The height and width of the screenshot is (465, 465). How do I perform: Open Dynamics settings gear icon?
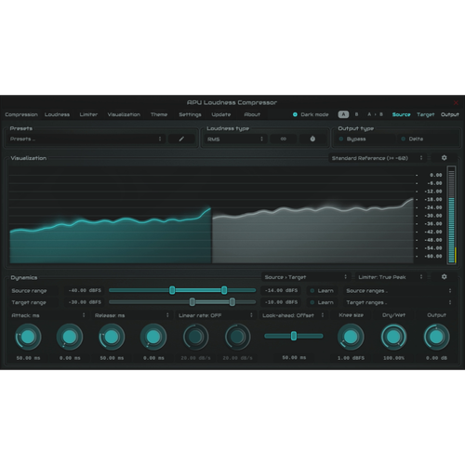click(444, 276)
